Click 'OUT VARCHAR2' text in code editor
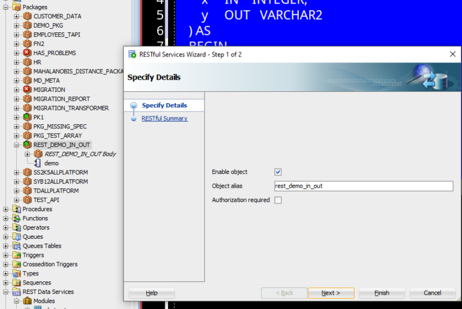 pos(273,15)
